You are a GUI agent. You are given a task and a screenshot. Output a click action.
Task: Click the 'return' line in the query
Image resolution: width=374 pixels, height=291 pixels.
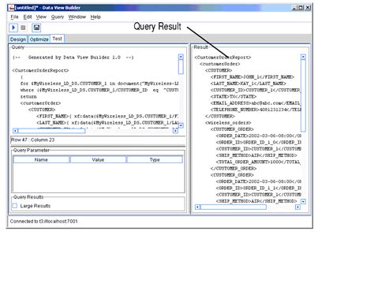pyautogui.click(x=28, y=96)
